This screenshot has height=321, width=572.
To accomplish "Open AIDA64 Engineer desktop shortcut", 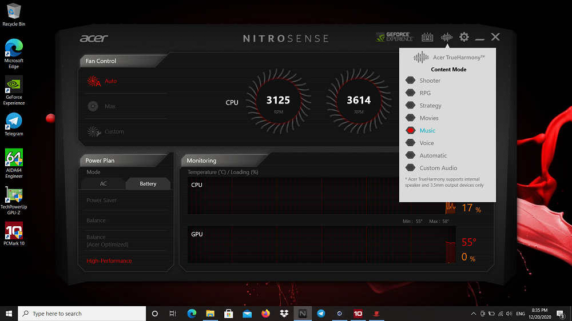I will 14,163.
